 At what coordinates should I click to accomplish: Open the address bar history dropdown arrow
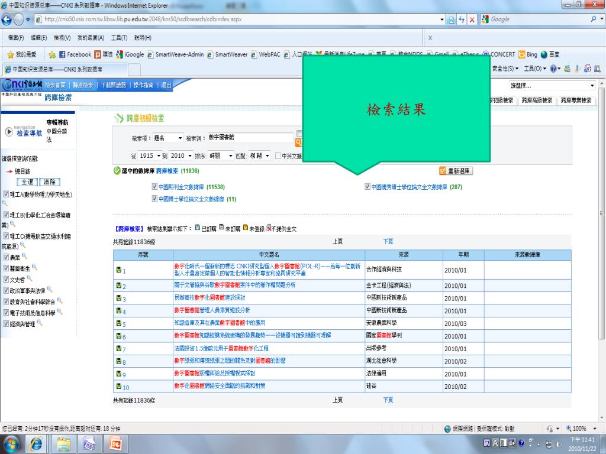[441, 20]
